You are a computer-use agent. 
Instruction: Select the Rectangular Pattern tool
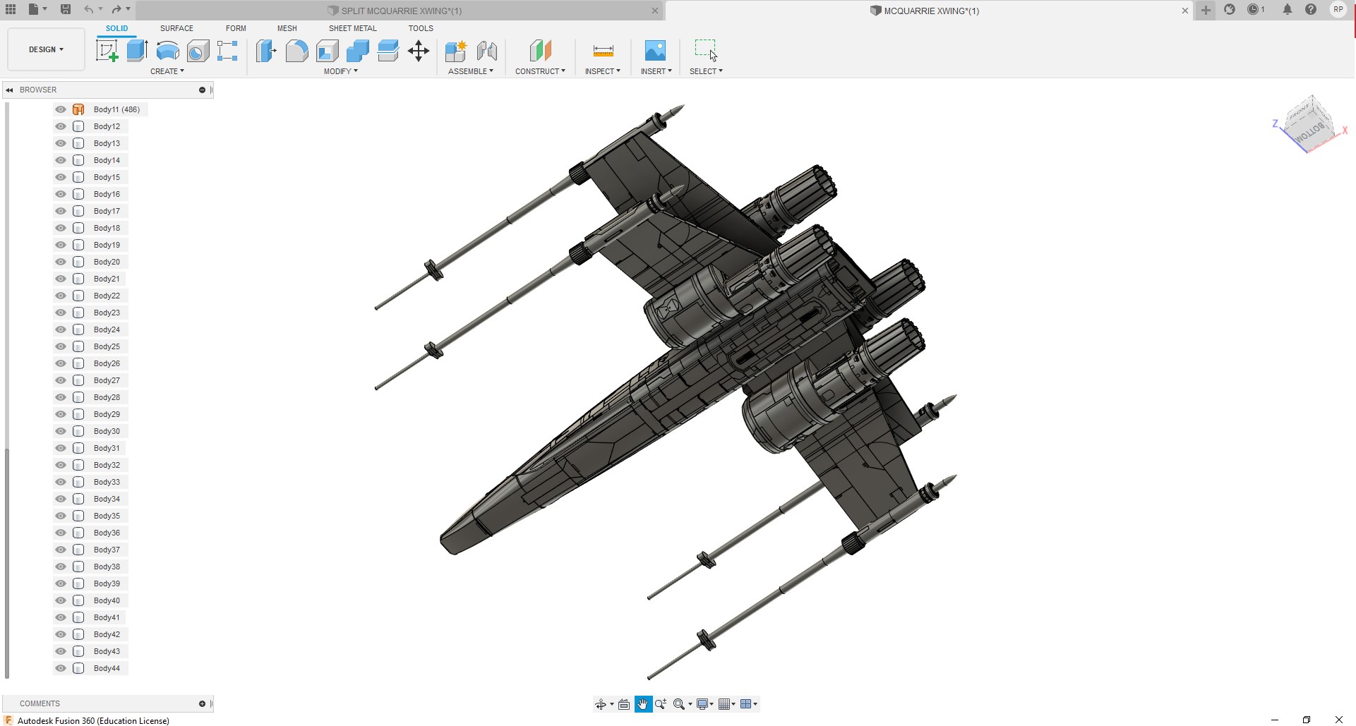tap(227, 51)
